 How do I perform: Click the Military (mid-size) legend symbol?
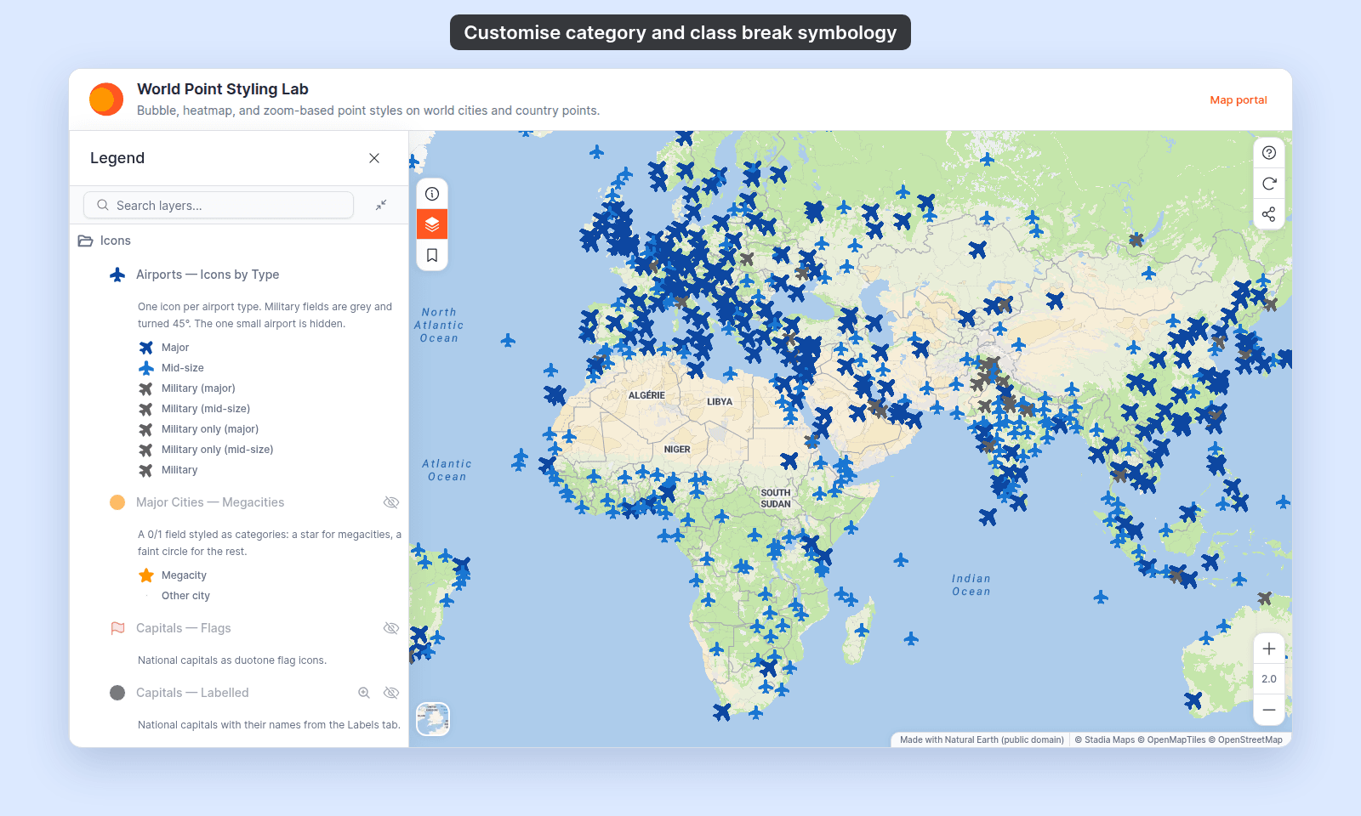click(x=146, y=409)
